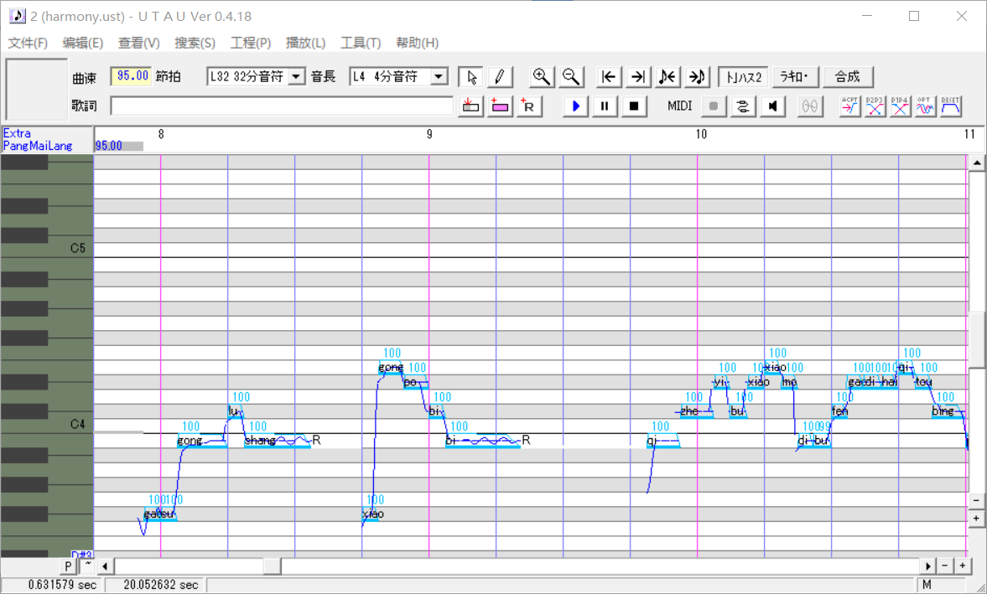Click the note with left arrow icon
This screenshot has width=987, height=594.
tap(668, 77)
